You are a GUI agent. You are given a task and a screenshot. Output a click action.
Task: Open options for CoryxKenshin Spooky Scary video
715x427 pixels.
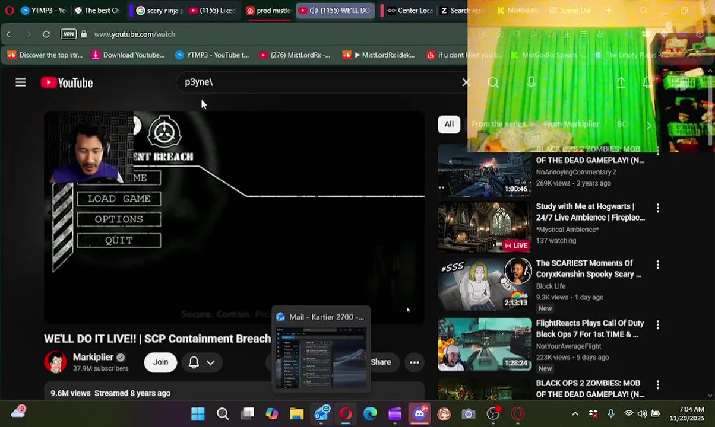click(657, 265)
